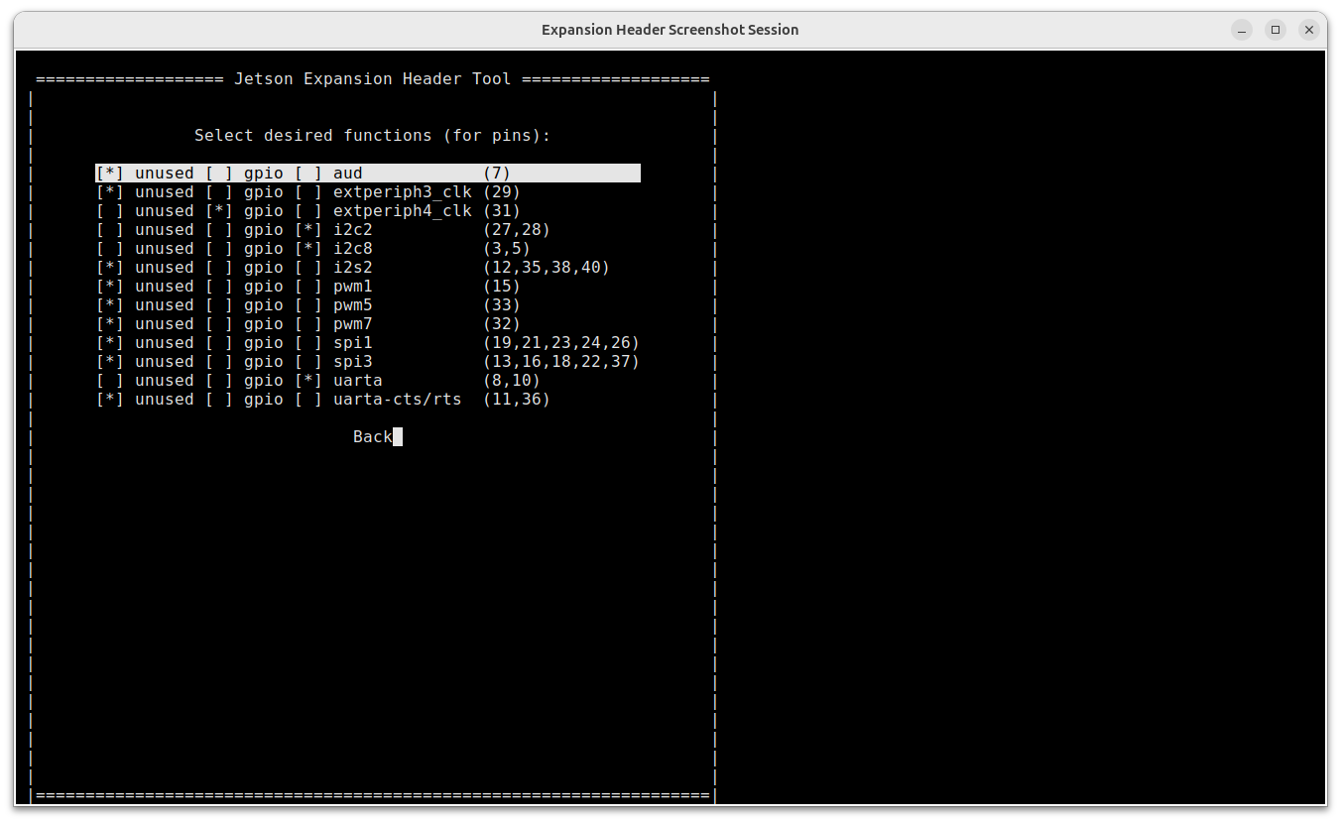Select gpio in the spi3 row
1341x823 pixels.
(x=219, y=362)
